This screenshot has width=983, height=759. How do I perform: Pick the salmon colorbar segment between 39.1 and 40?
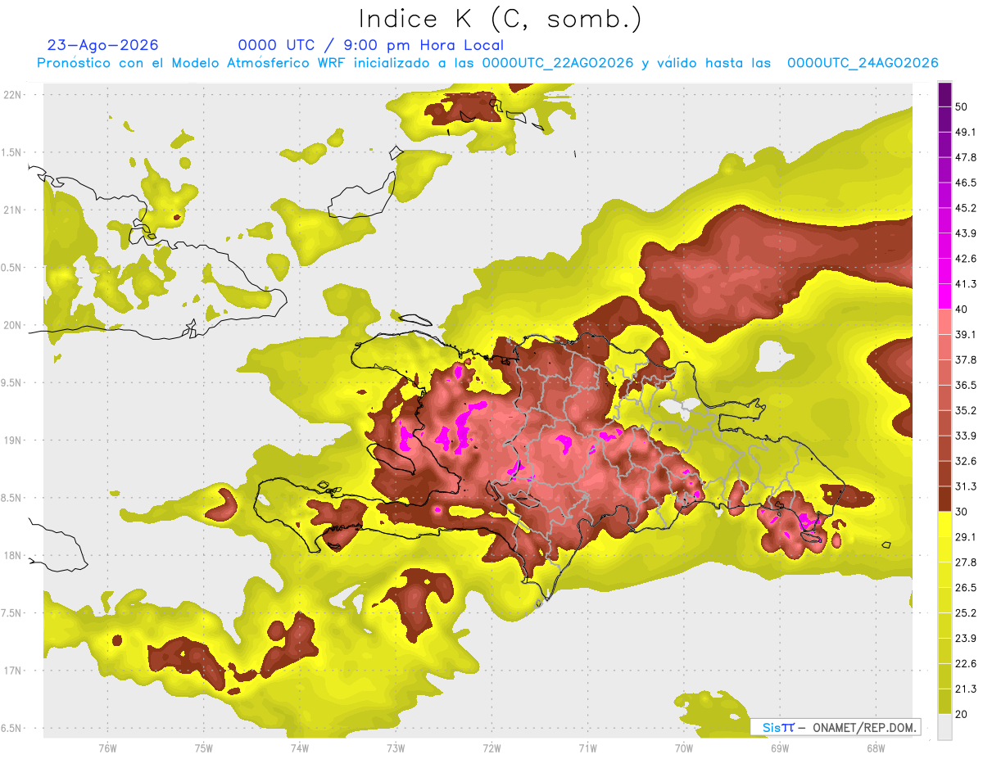(x=945, y=322)
